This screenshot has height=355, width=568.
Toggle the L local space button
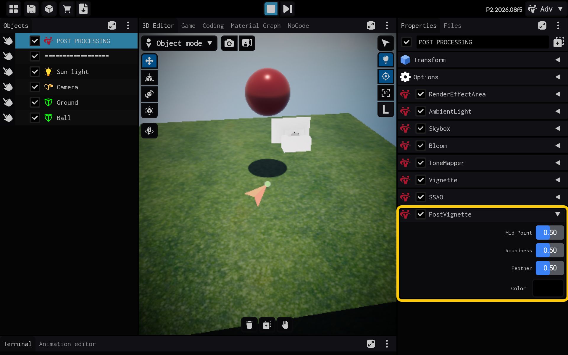(386, 109)
